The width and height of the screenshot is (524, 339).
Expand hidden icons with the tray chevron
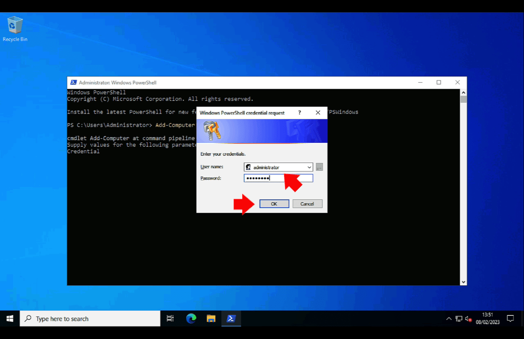tap(449, 318)
